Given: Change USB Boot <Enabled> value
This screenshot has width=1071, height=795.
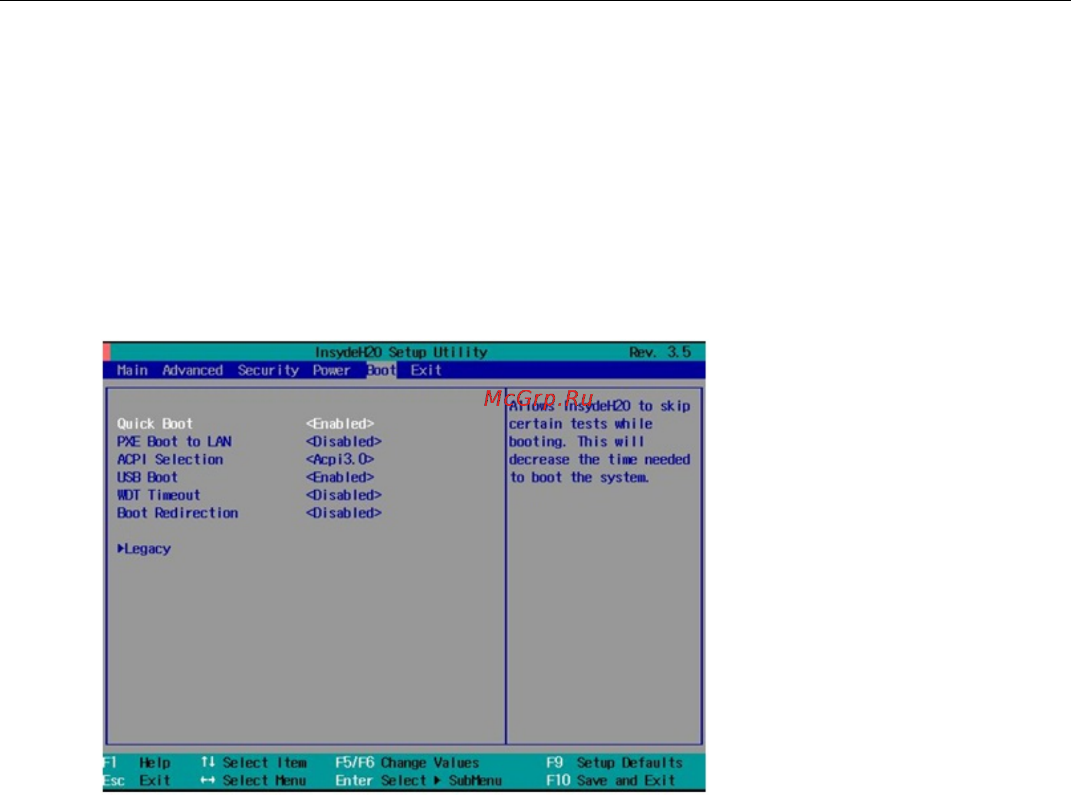Looking at the screenshot, I should 340,477.
